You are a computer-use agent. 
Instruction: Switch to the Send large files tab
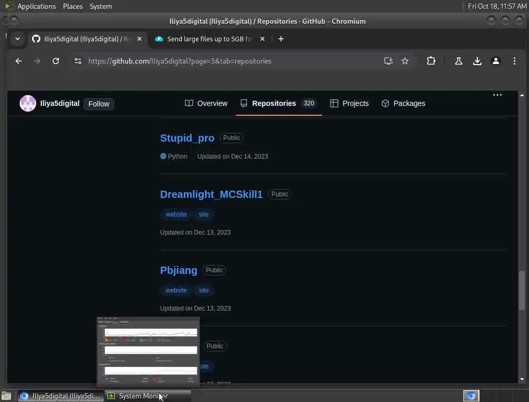click(209, 39)
